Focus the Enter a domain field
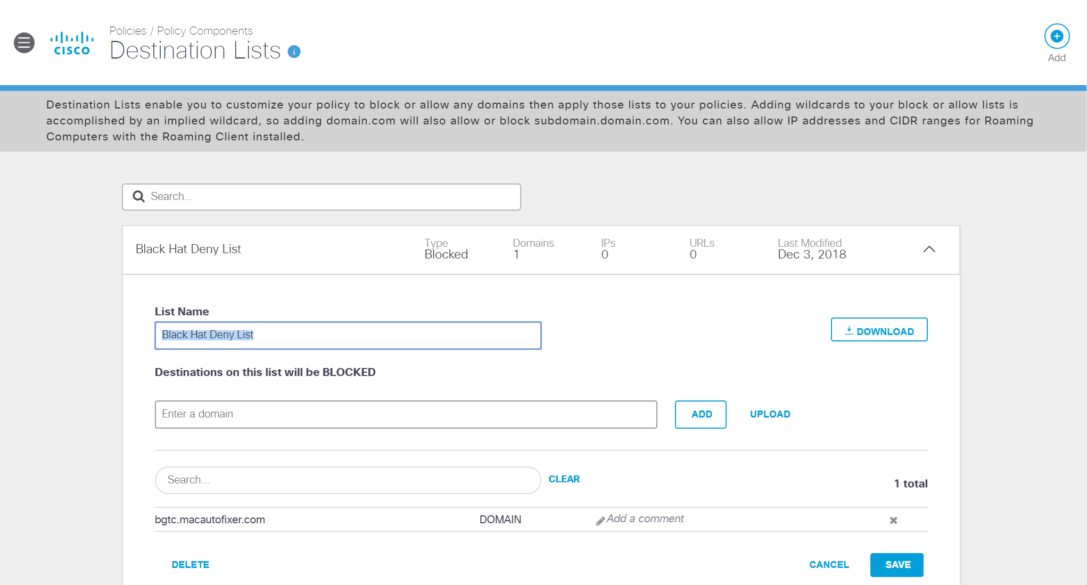The height and width of the screenshot is (585, 1087). coord(406,414)
